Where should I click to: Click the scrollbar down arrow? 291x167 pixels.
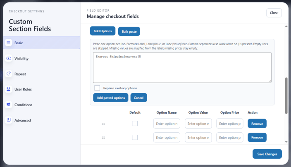[286, 142]
